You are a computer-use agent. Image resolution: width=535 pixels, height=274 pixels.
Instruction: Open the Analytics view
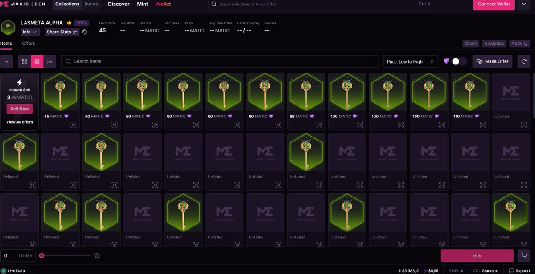pyautogui.click(x=494, y=44)
